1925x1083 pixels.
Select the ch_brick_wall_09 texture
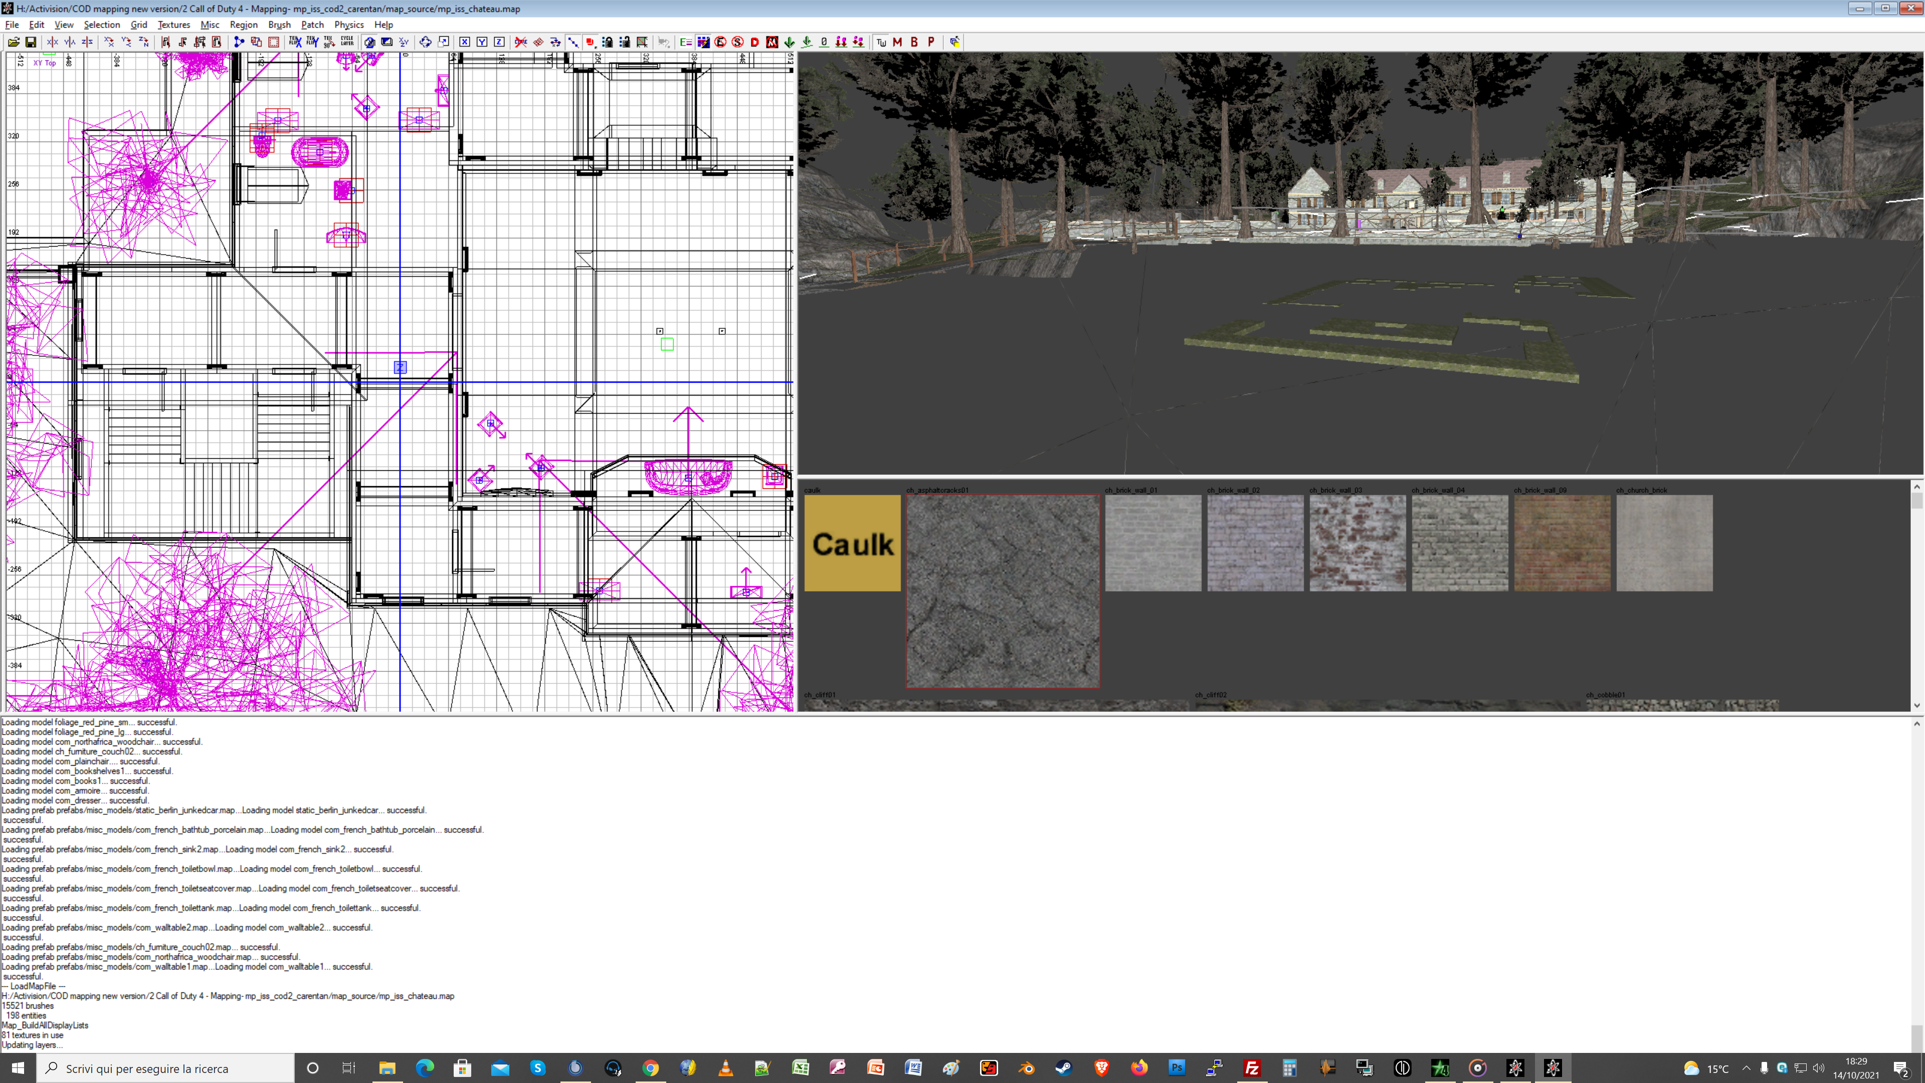point(1562,543)
